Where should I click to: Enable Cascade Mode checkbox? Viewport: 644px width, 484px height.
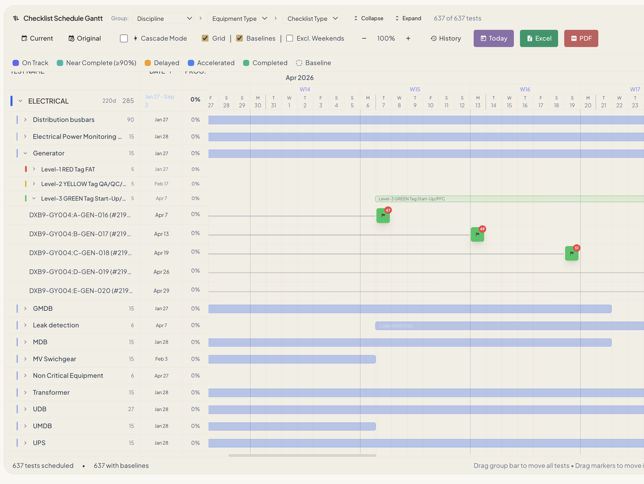point(124,38)
